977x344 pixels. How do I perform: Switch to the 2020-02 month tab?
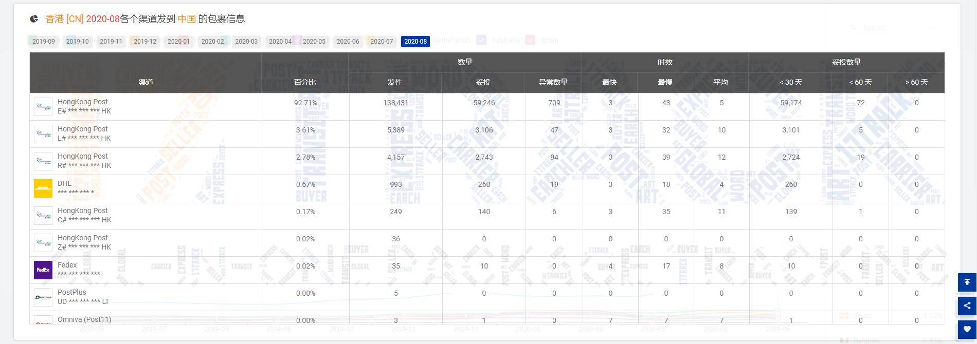[213, 42]
